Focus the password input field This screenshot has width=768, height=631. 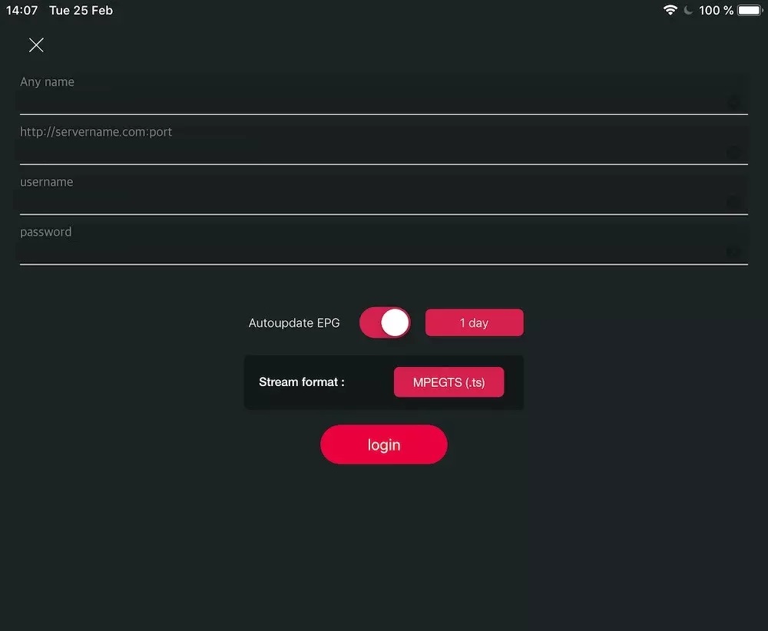click(383, 244)
